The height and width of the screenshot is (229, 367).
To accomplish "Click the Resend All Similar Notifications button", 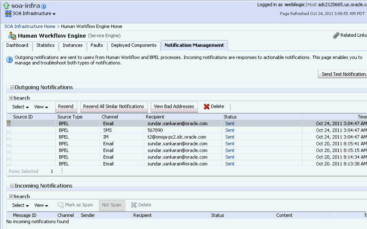I will 113,106.
